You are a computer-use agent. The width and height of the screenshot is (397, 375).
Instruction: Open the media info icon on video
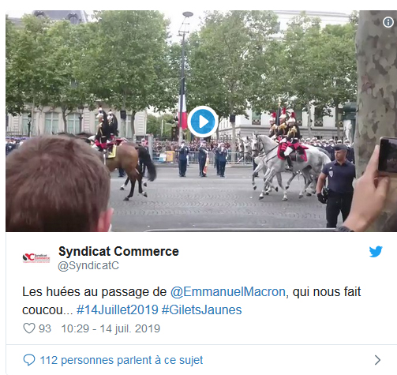[388, 22]
